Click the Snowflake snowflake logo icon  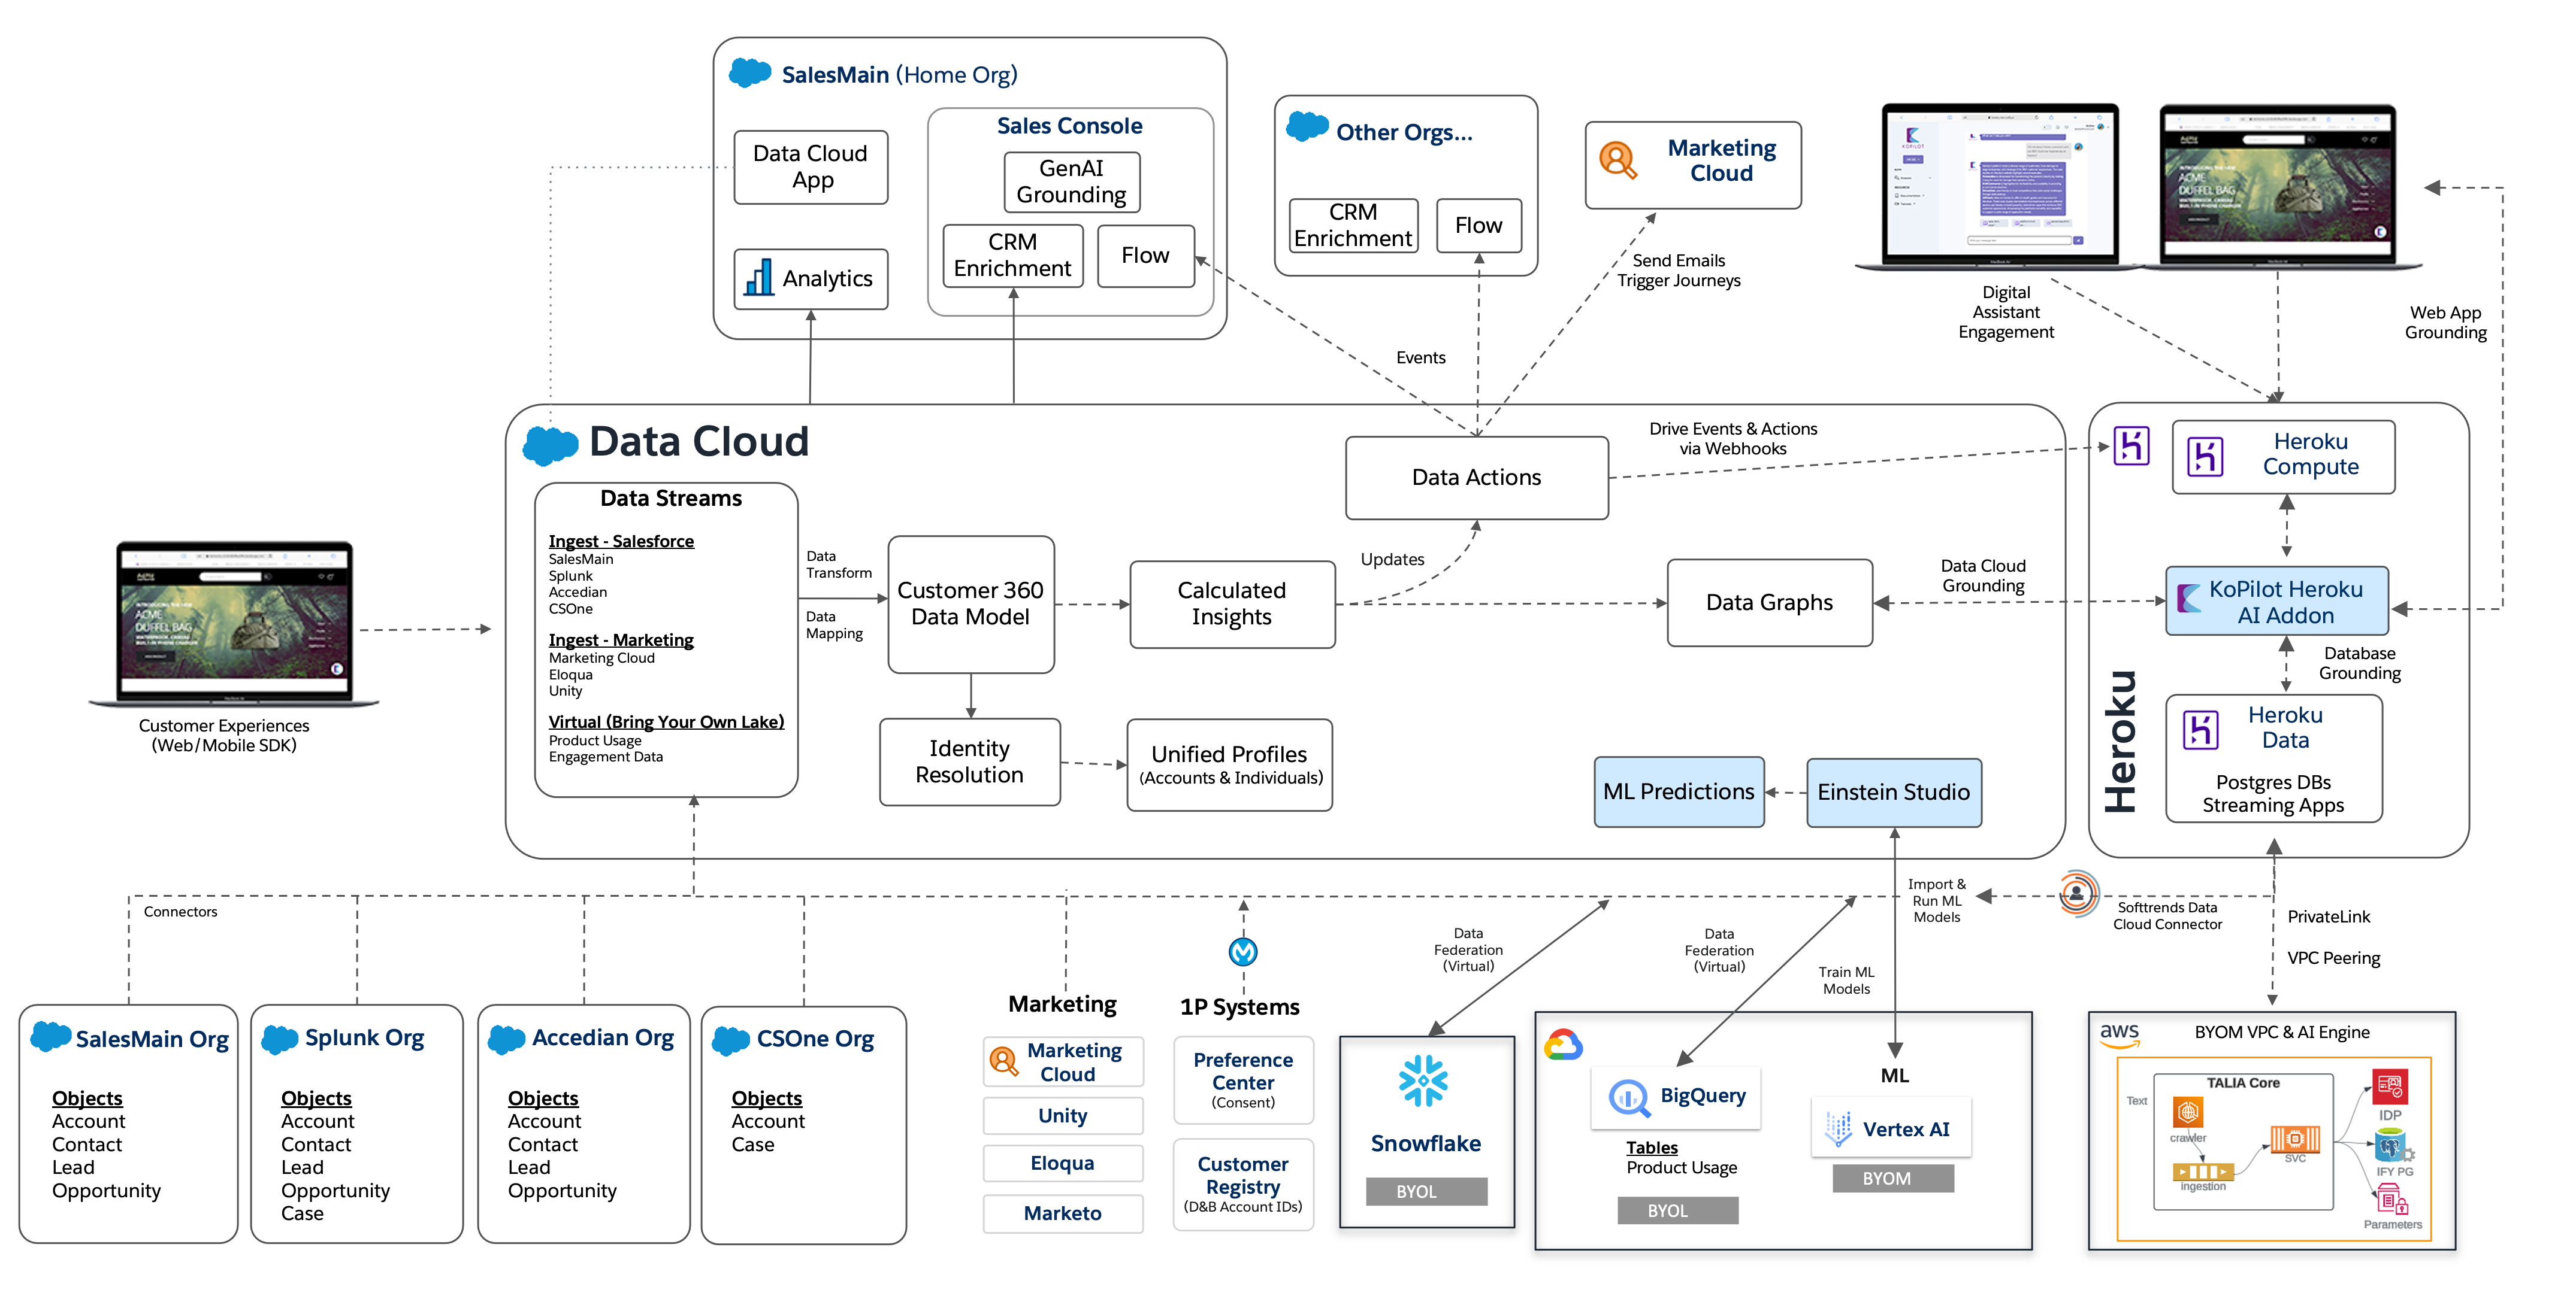click(x=1423, y=1081)
